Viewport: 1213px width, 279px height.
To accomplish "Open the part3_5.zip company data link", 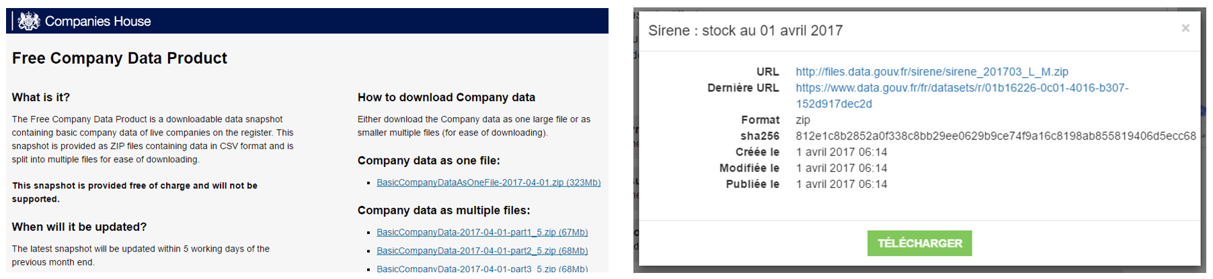I will coord(481,268).
